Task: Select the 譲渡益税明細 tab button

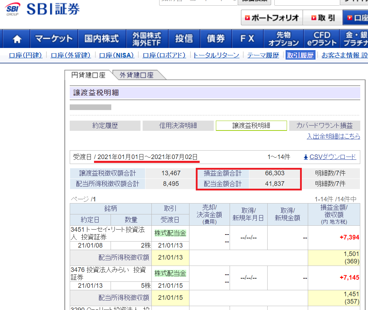Action: 251,126
